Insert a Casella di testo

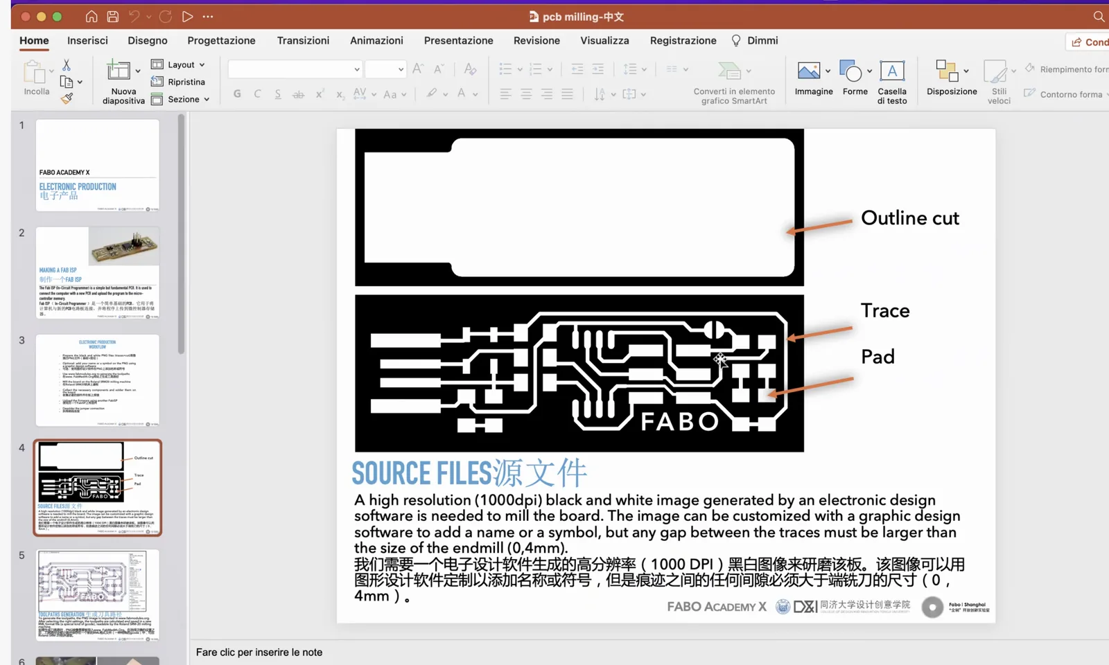point(892,78)
